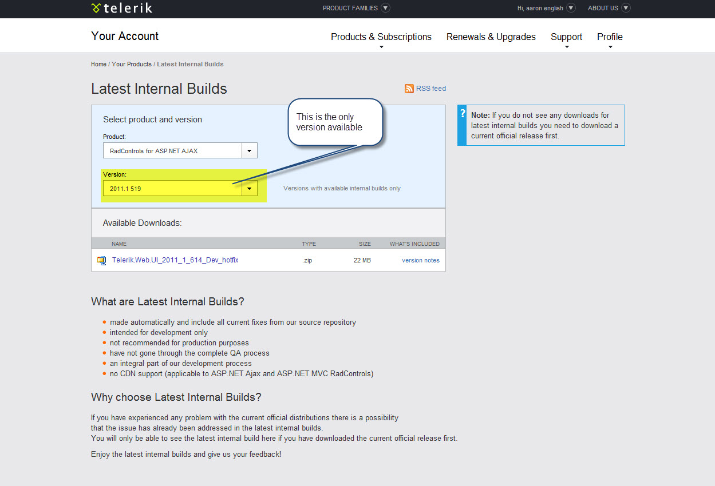Open the Product Families dropdown arrow

pyautogui.click(x=385, y=8)
